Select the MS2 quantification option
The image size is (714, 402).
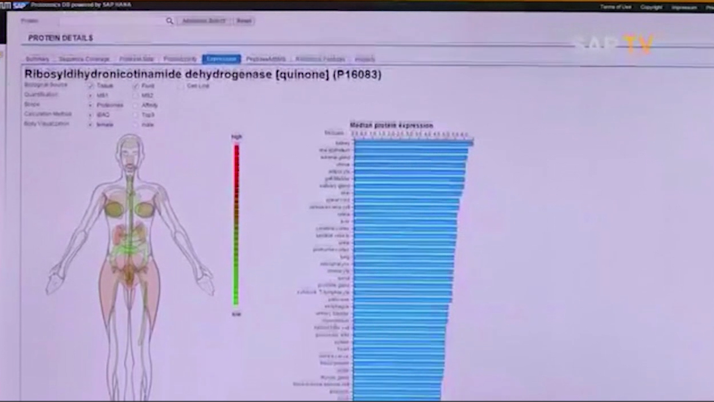pos(136,95)
